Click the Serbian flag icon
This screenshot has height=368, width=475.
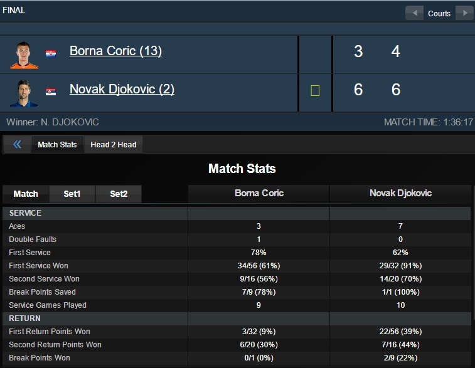click(x=51, y=92)
